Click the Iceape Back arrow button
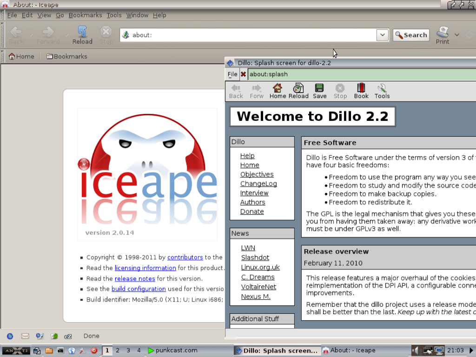Image resolution: width=476 pixels, height=357 pixels. click(x=16, y=35)
